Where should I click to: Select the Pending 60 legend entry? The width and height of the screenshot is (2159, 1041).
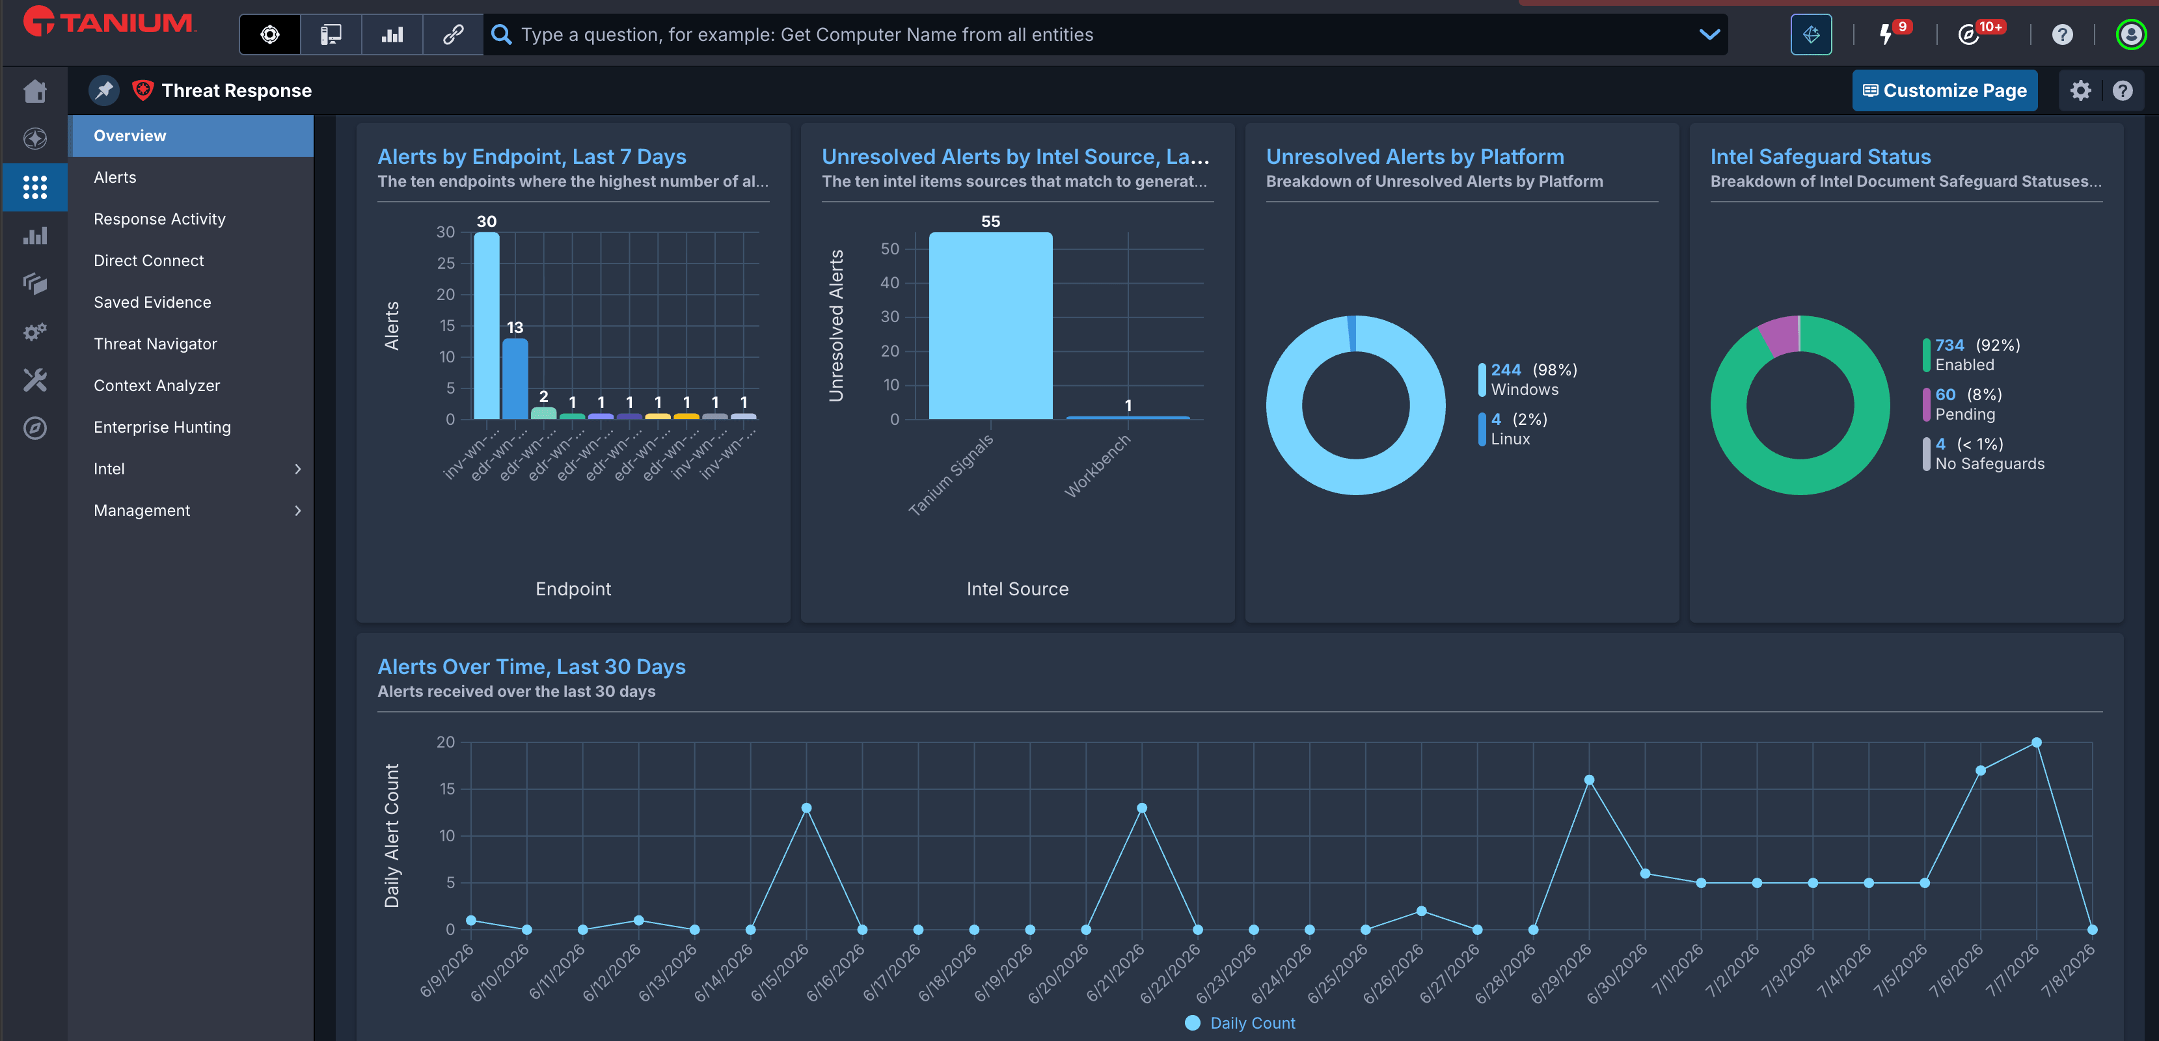pos(1962,404)
